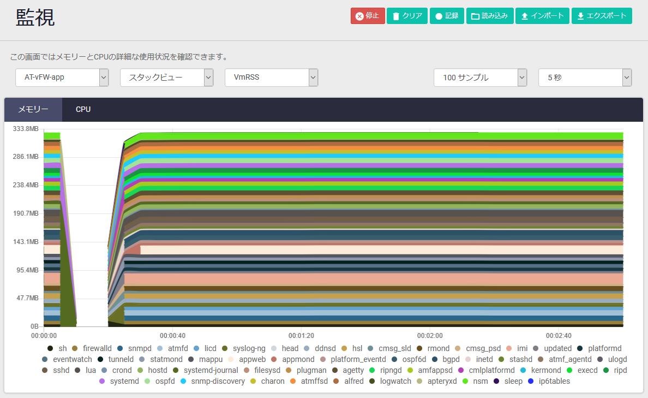Image resolution: width=648 pixels, height=398 pixels.
Task: Click the agetty legend item
Action: click(348, 370)
